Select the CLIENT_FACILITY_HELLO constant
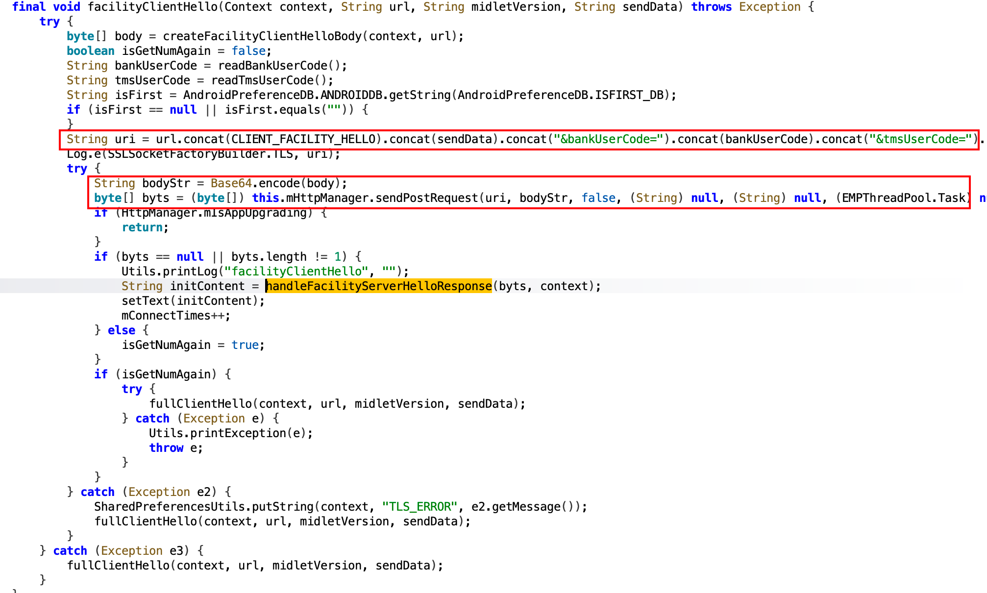The image size is (987, 593). (x=303, y=139)
